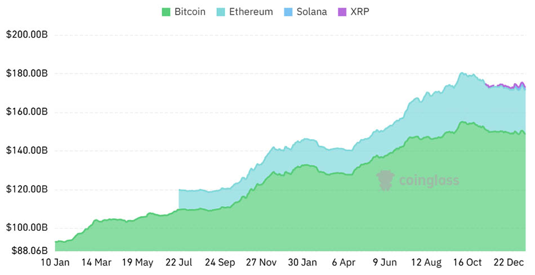Pick the 16 Oct date label
The image size is (535, 275).
[x=467, y=262]
